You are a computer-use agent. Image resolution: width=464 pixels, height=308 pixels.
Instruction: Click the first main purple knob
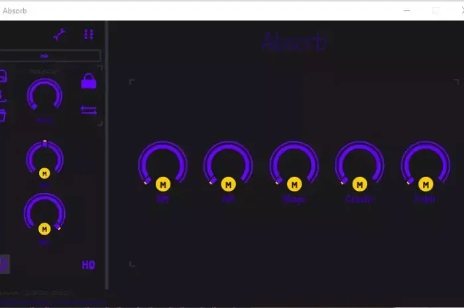pos(162,162)
